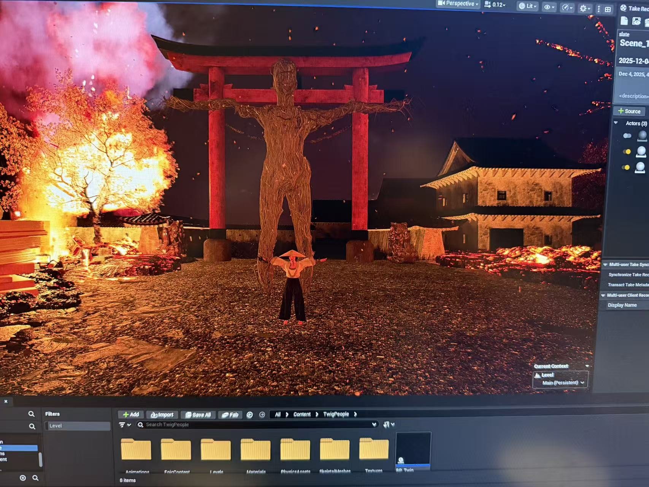Collapse the Multi-user Client Record section
The image size is (649, 487).
tap(603, 295)
